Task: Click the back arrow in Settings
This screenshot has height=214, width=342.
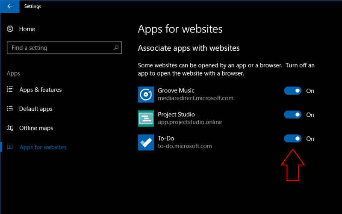Action: coord(10,6)
